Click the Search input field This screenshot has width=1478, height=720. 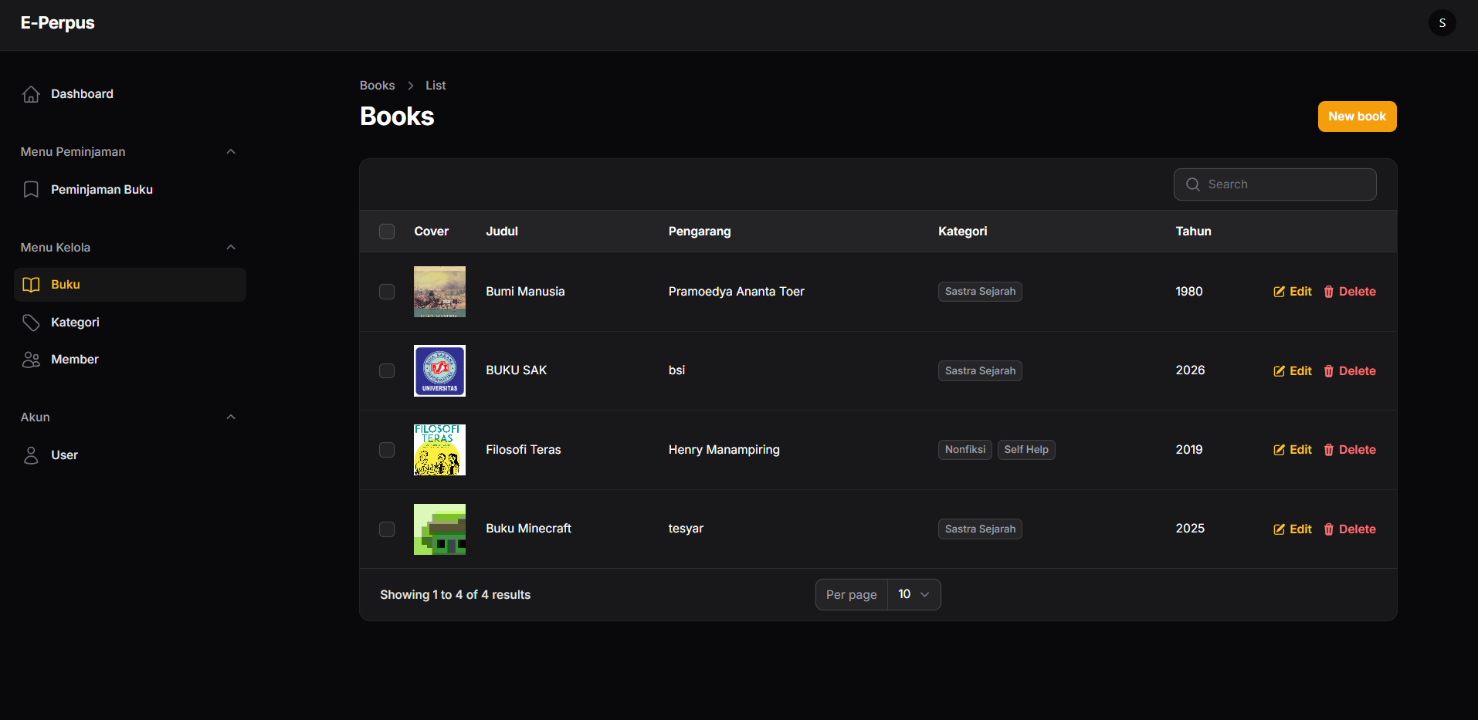point(1275,184)
